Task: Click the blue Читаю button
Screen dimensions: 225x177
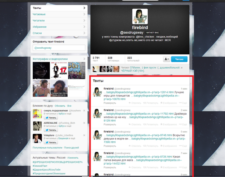Action: (179, 59)
